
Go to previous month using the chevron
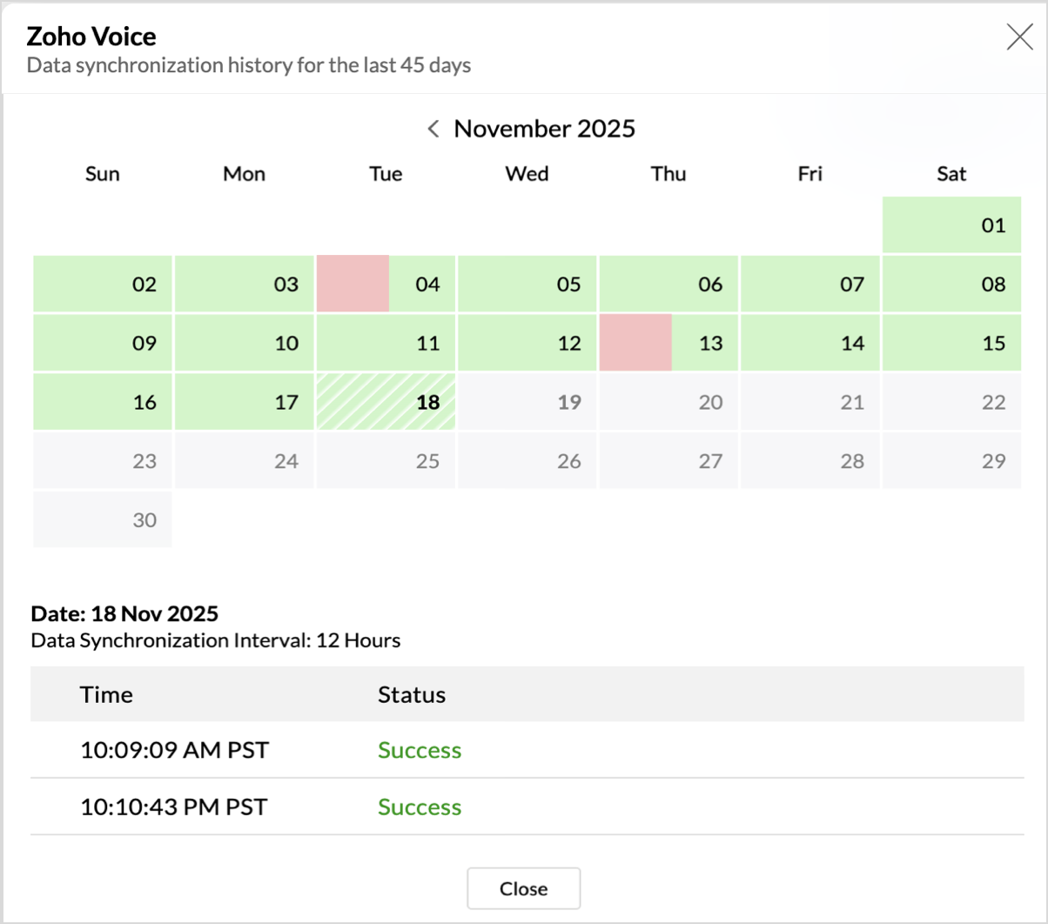(x=433, y=130)
